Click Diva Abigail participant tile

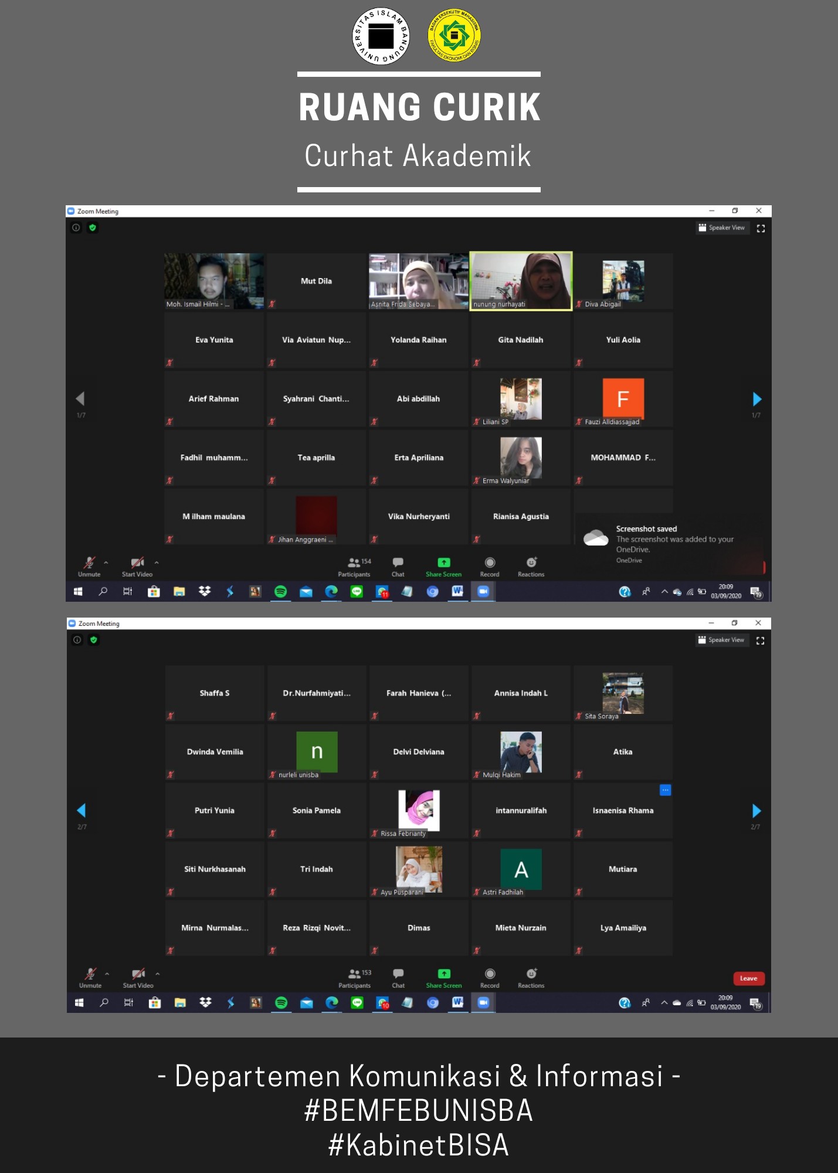tap(623, 281)
